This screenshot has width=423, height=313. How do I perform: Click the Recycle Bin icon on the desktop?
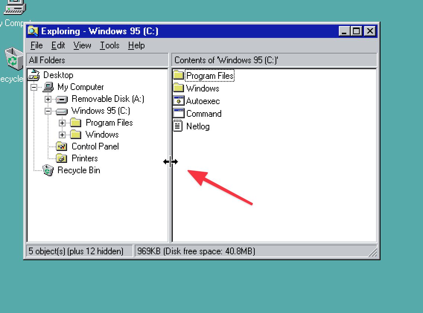(14, 59)
